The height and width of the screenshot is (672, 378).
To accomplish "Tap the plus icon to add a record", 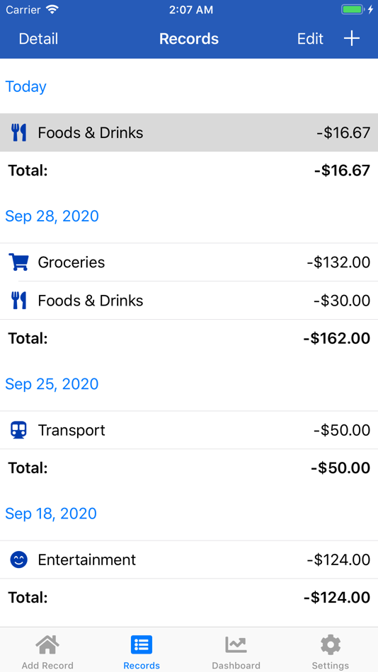I will pyautogui.click(x=351, y=39).
